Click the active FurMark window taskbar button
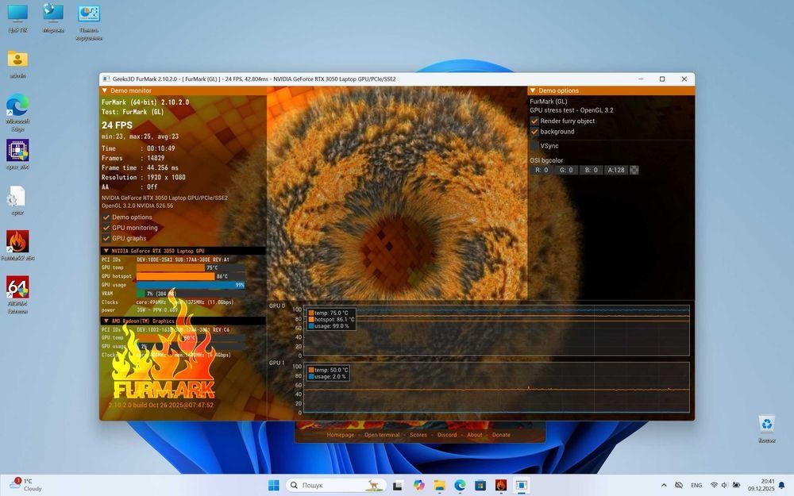This screenshot has height=496, width=794. click(x=521, y=485)
